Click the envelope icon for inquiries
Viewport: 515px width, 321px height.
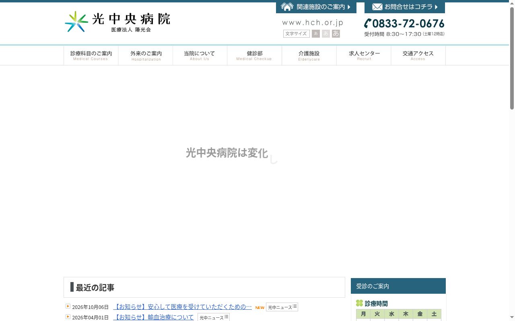click(x=377, y=7)
